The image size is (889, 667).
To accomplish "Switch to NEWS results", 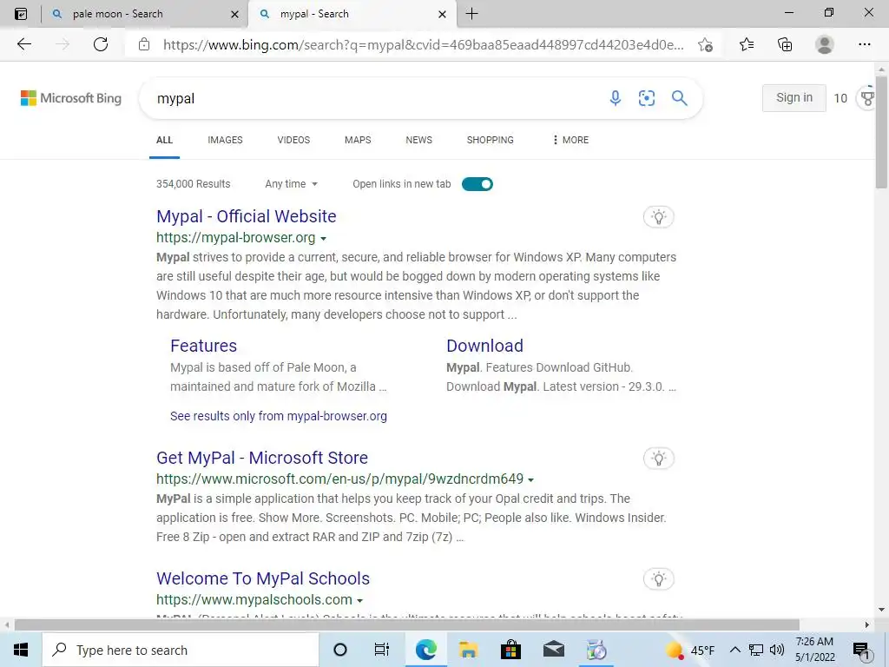I will tap(419, 140).
